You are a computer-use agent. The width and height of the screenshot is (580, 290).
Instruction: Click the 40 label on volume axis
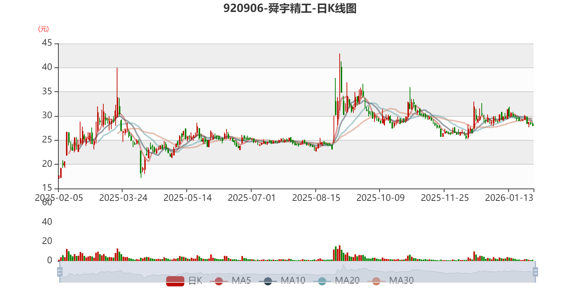point(47,222)
